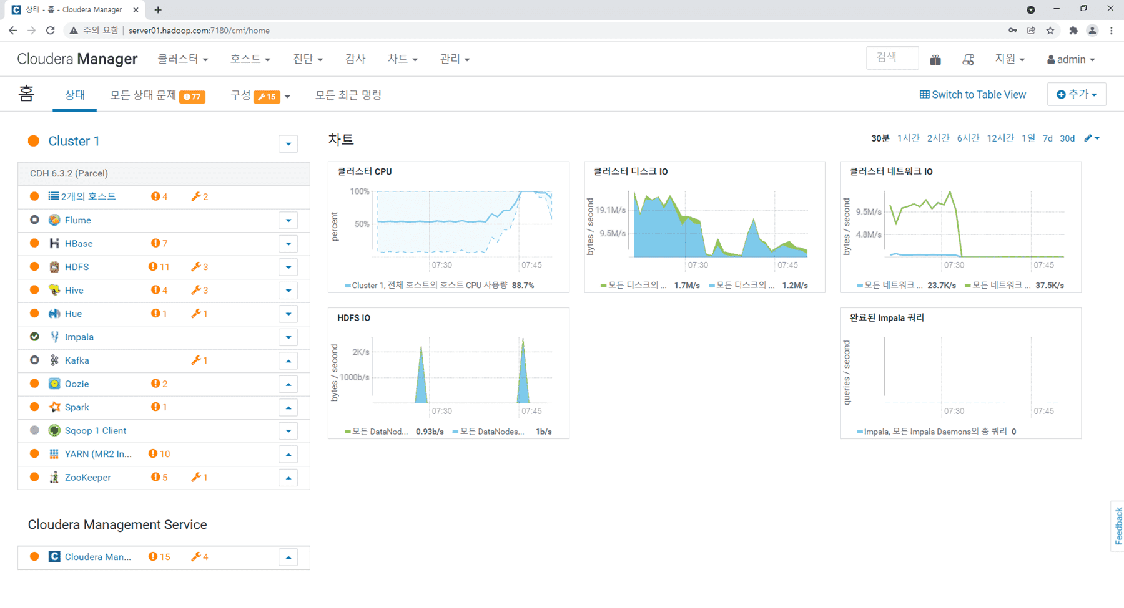Open the 차트 menu
The height and width of the screenshot is (608, 1124).
(402, 59)
